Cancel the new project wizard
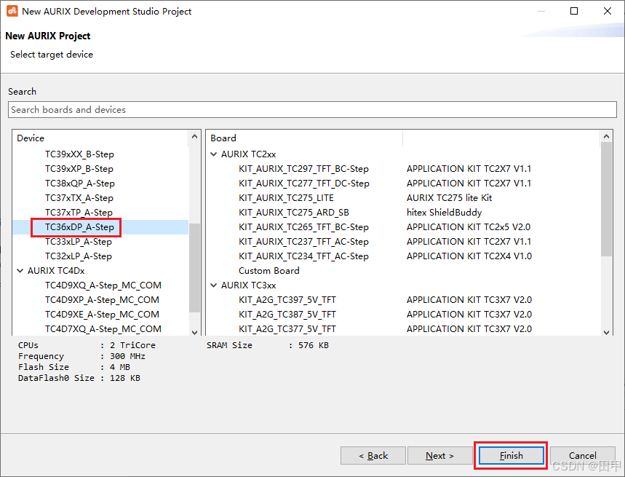 click(x=582, y=456)
